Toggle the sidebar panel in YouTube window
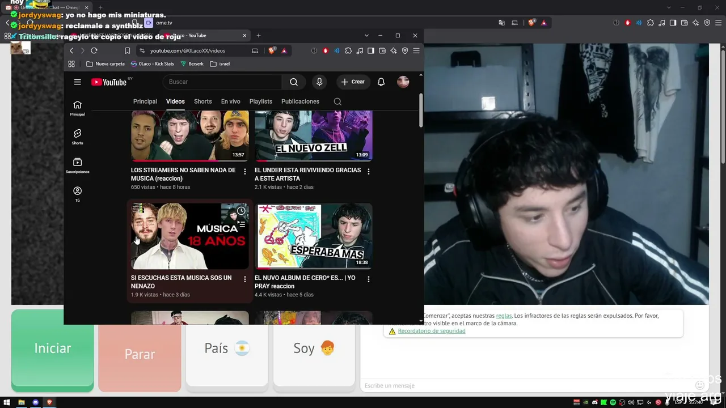Screen dimensions: 726x408 (371, 50)
